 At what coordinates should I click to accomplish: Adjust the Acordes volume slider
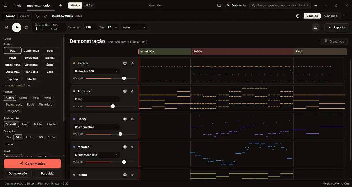point(111,106)
